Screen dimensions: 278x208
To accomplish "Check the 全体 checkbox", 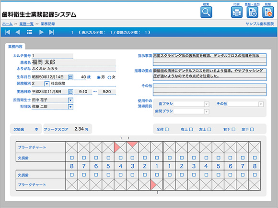I will tap(167, 129).
